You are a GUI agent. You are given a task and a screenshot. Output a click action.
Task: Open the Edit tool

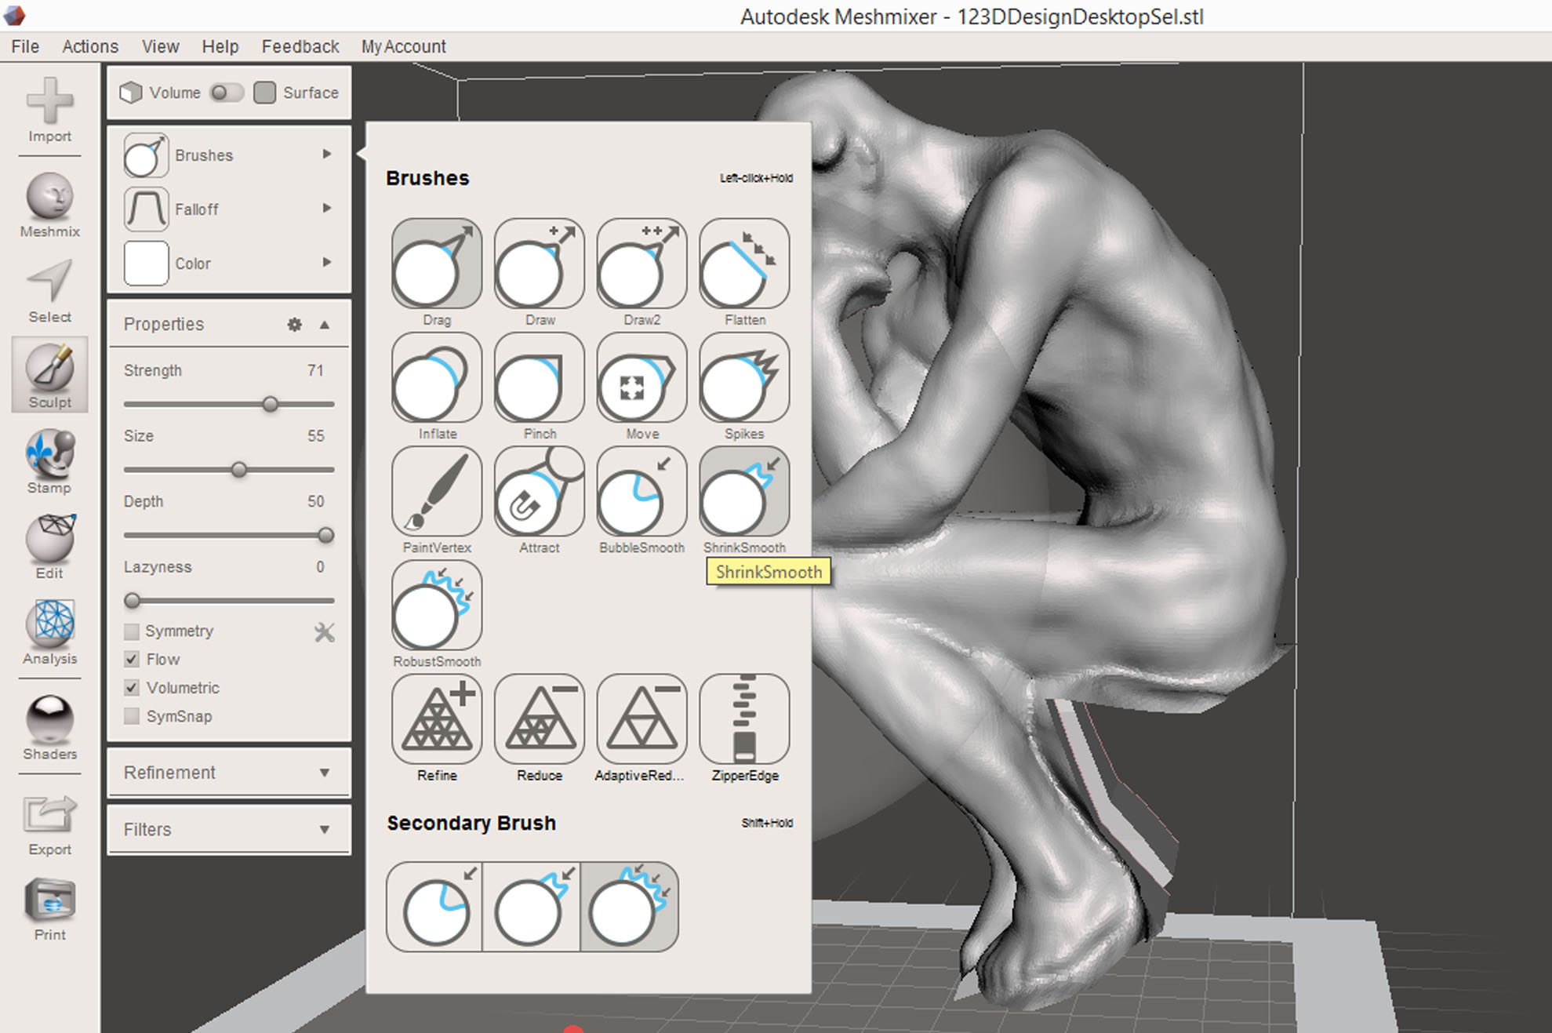49,547
